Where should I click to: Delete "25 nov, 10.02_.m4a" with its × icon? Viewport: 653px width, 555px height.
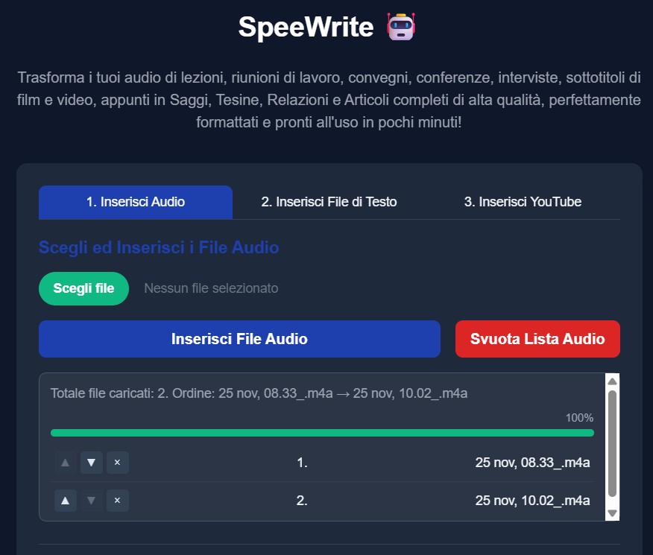(x=117, y=501)
